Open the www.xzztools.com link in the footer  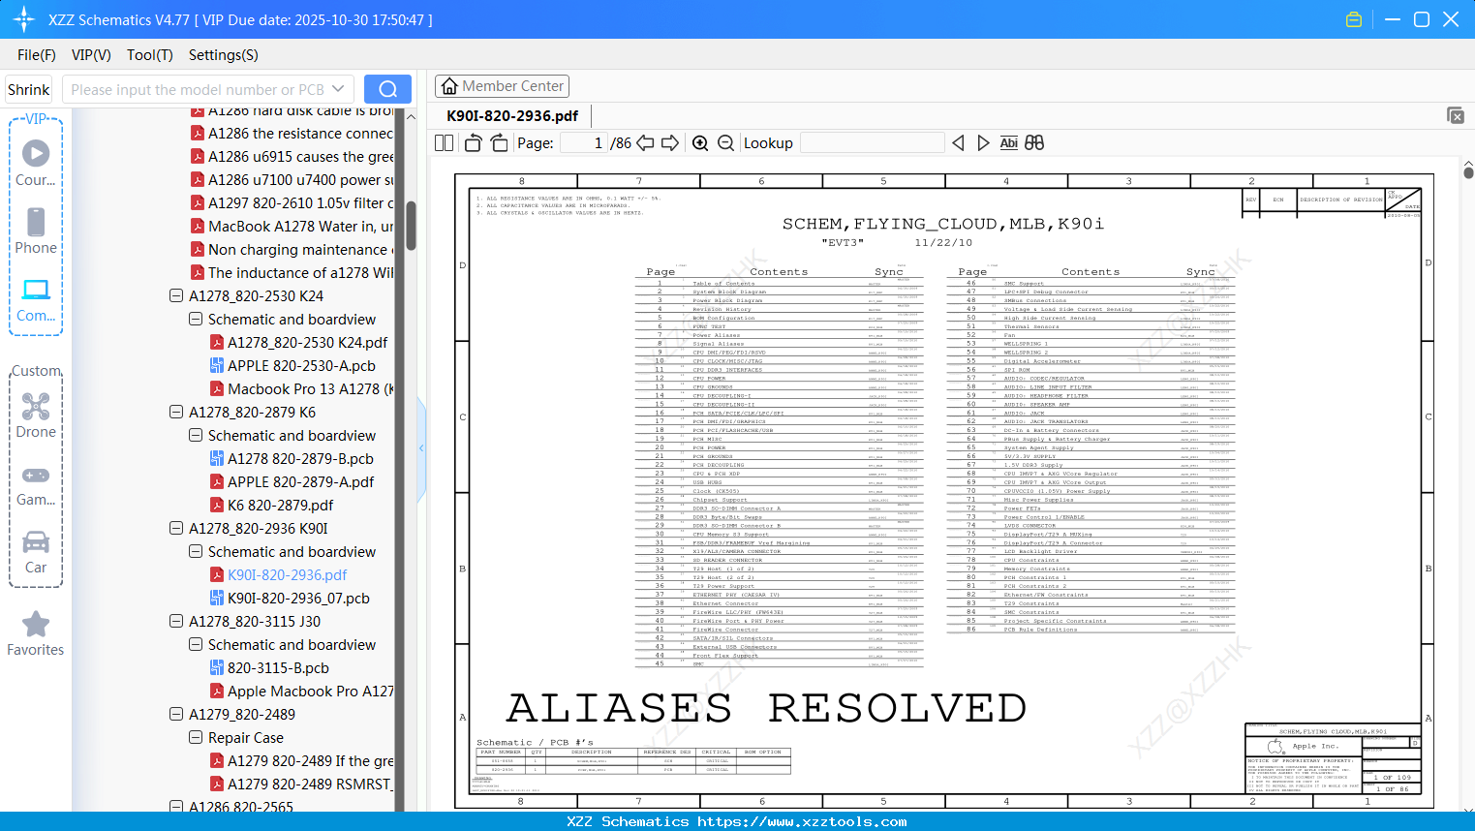pos(802,821)
